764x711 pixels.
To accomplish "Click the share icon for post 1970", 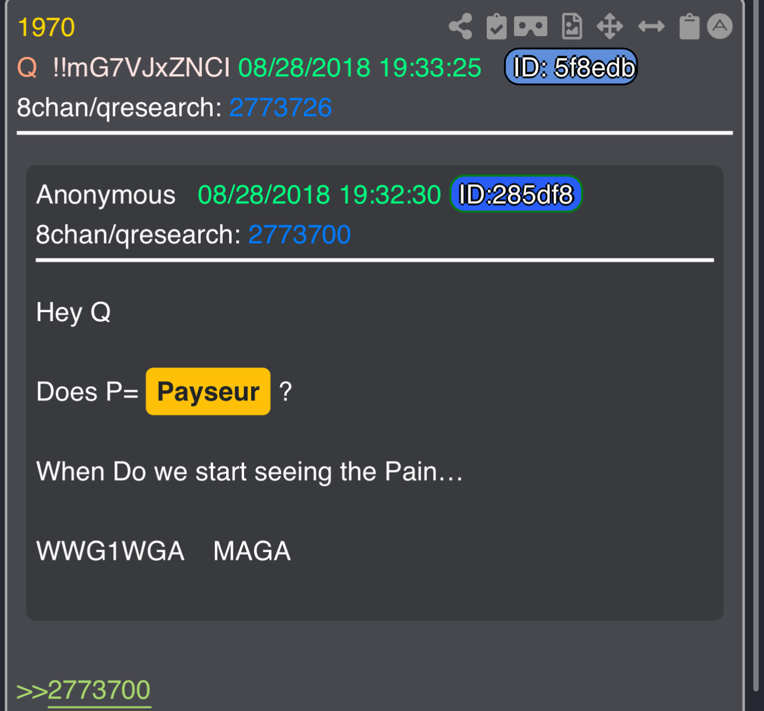I will [x=460, y=27].
